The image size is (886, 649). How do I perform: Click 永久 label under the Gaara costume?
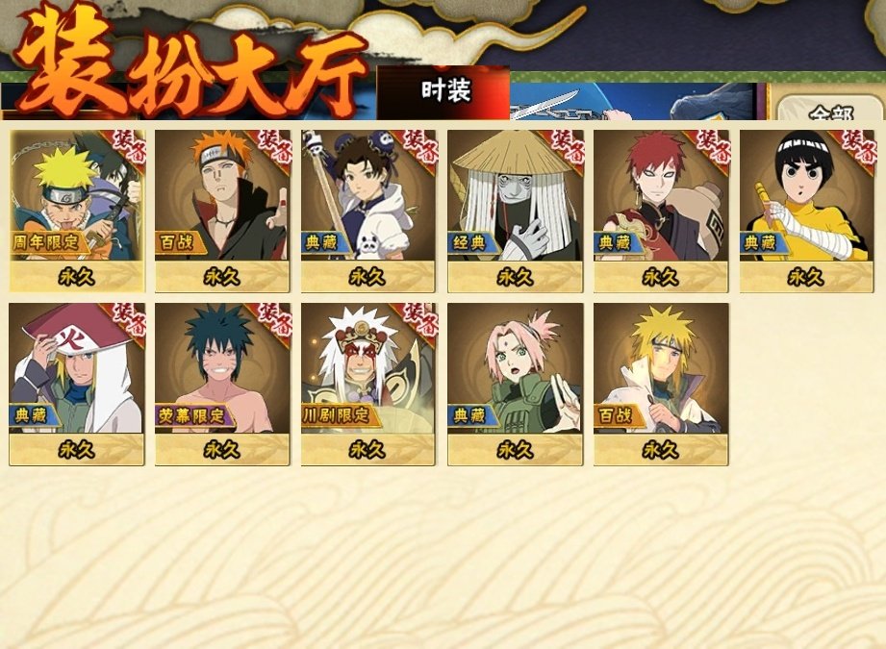(660, 277)
